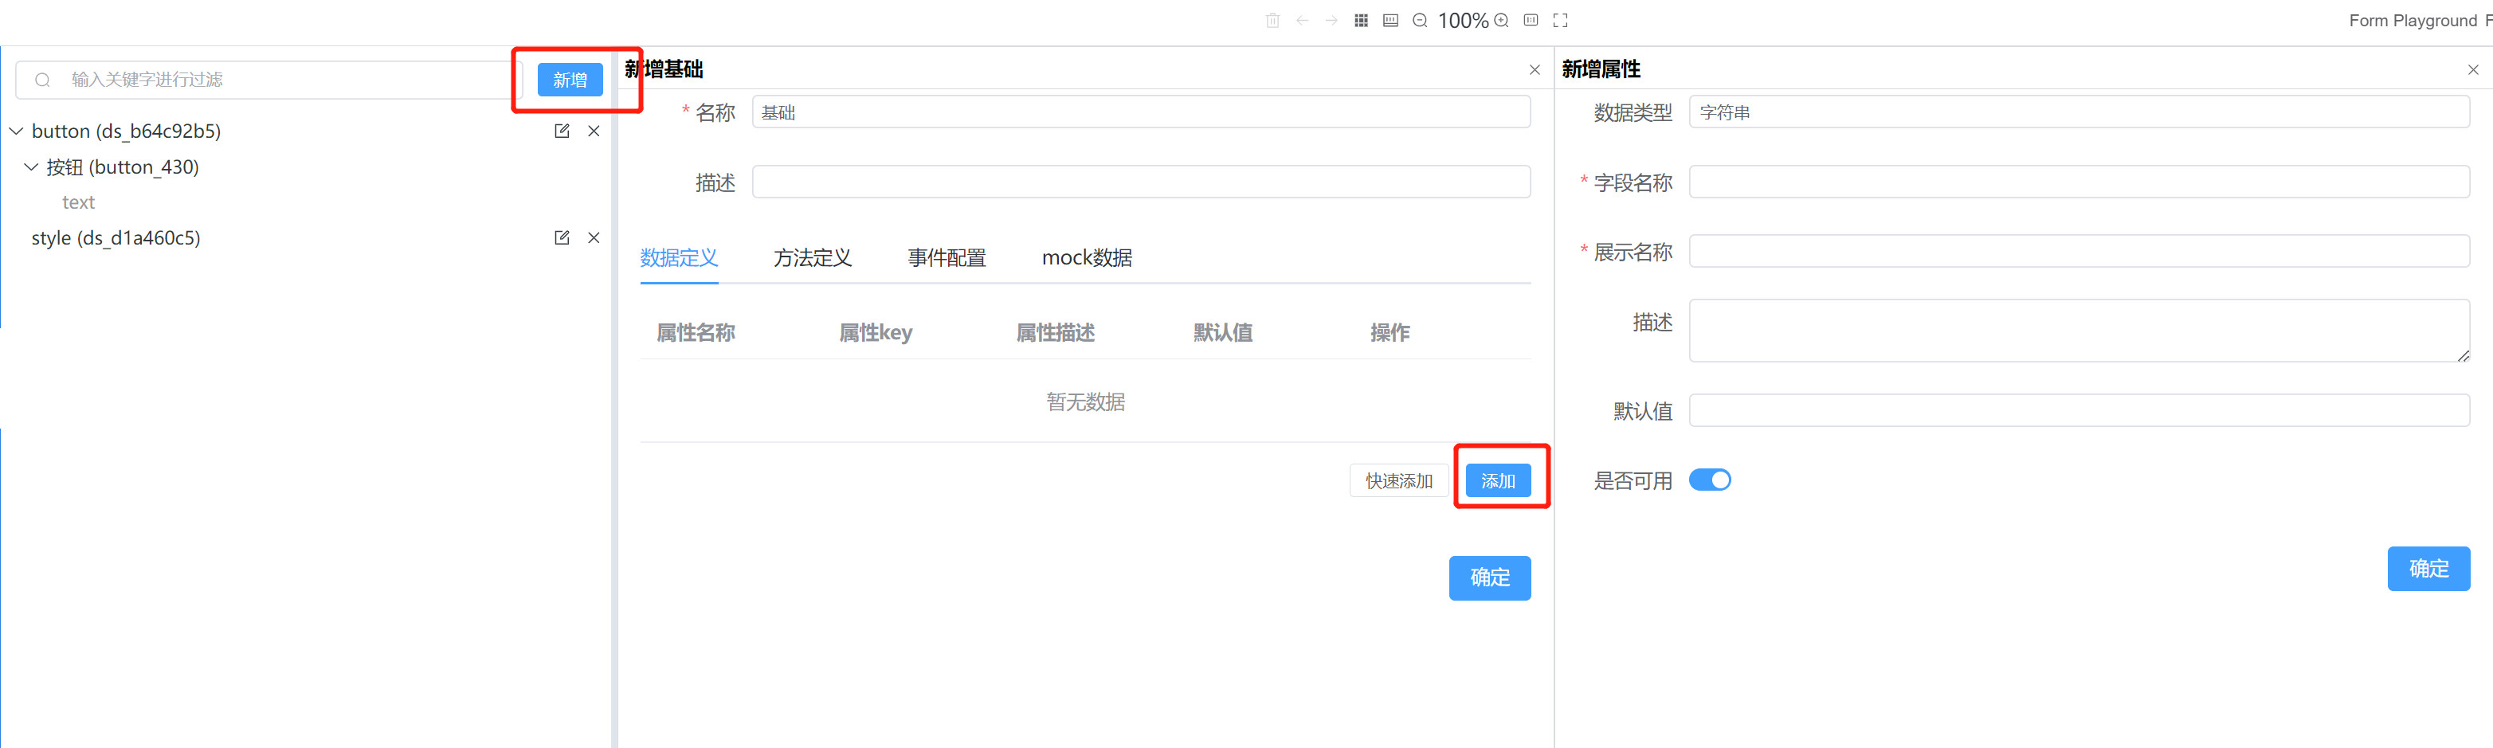The image size is (2493, 748).
Task: Click the 字段名称 input field
Action: (2078, 182)
